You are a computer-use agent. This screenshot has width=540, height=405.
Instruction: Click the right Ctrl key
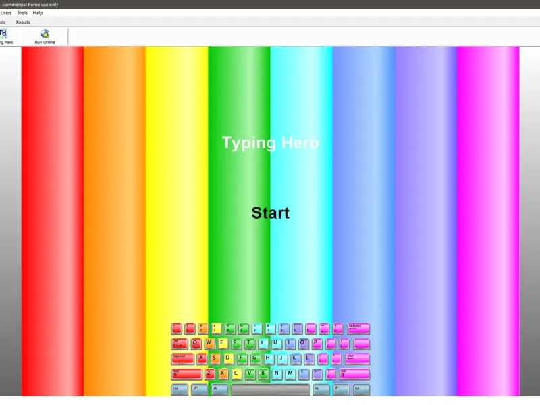tap(361, 389)
